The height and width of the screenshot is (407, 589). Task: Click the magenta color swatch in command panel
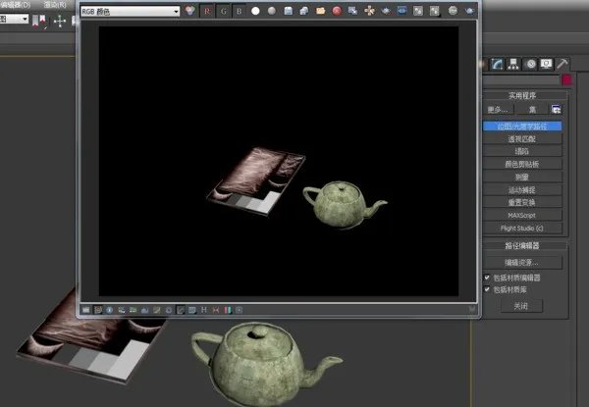566,80
